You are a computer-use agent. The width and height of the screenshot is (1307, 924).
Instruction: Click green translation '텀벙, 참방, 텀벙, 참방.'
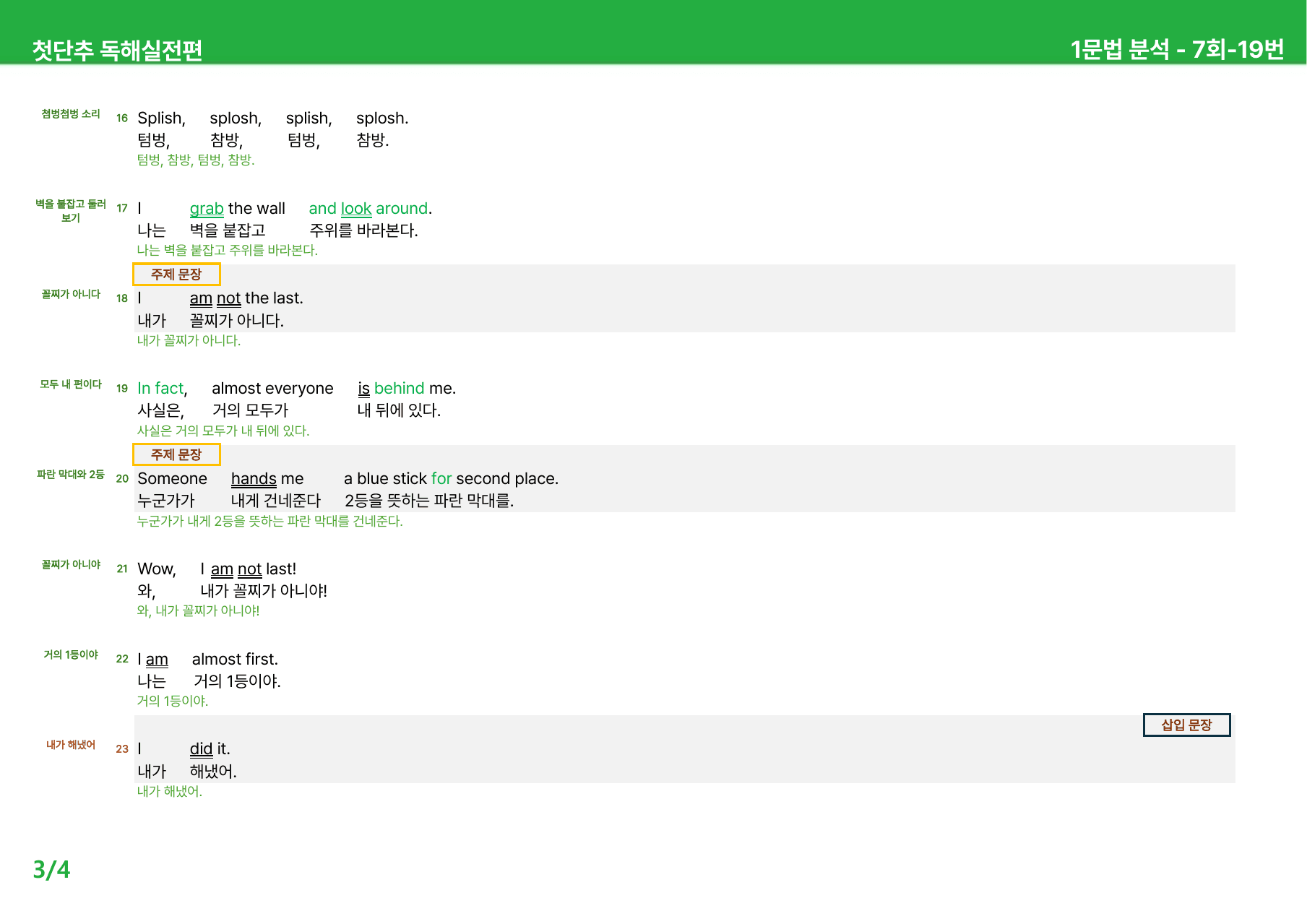click(196, 160)
